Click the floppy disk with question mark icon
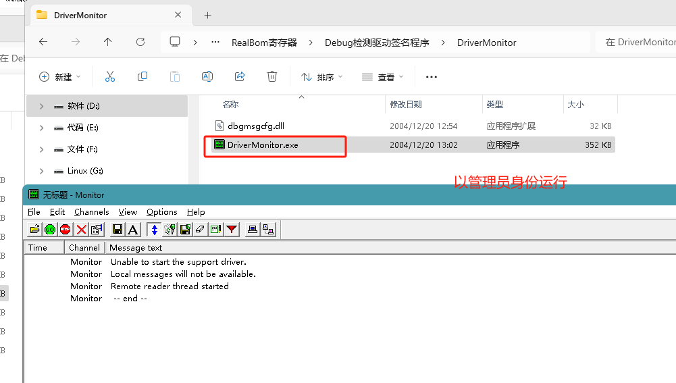Image resolution: width=676 pixels, height=383 pixels. point(185,230)
